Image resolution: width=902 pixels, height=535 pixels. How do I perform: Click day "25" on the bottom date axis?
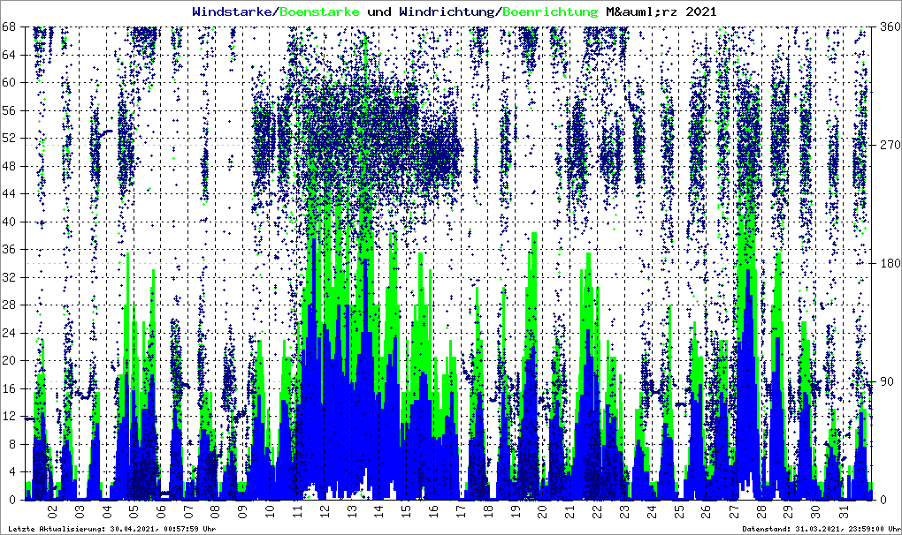(x=679, y=510)
